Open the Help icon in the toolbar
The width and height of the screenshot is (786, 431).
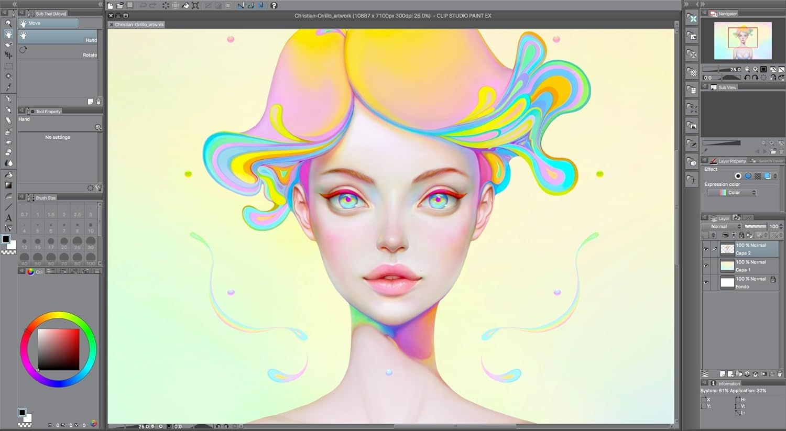(272, 5)
